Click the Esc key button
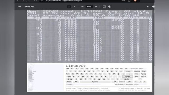The width and height of the screenshot is (169, 95). (68, 69)
